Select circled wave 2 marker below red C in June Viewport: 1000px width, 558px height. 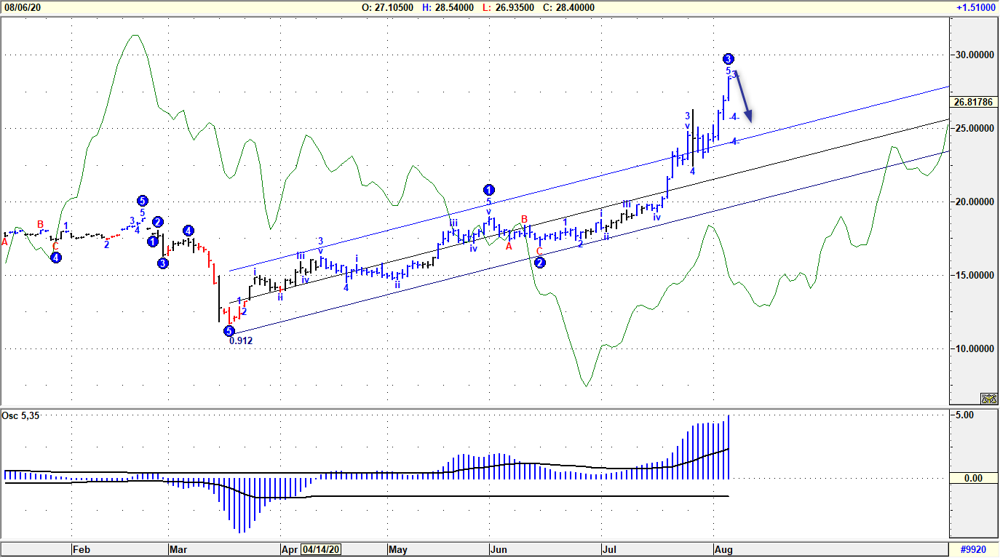(540, 263)
